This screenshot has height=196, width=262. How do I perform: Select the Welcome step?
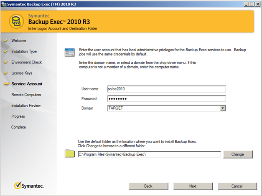point(19,40)
